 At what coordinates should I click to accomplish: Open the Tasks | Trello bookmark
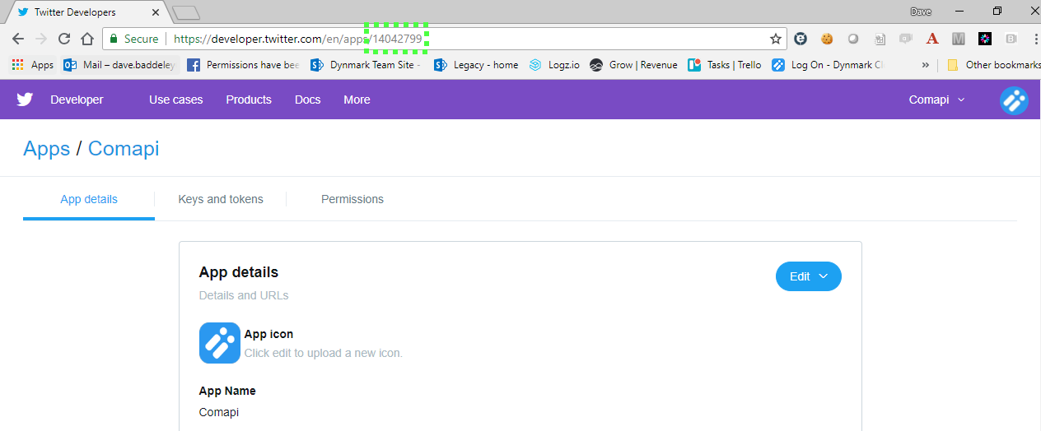(x=726, y=65)
